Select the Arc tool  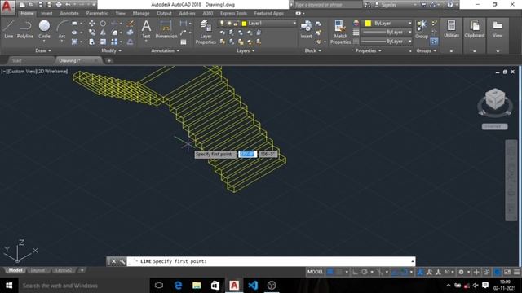point(62,29)
